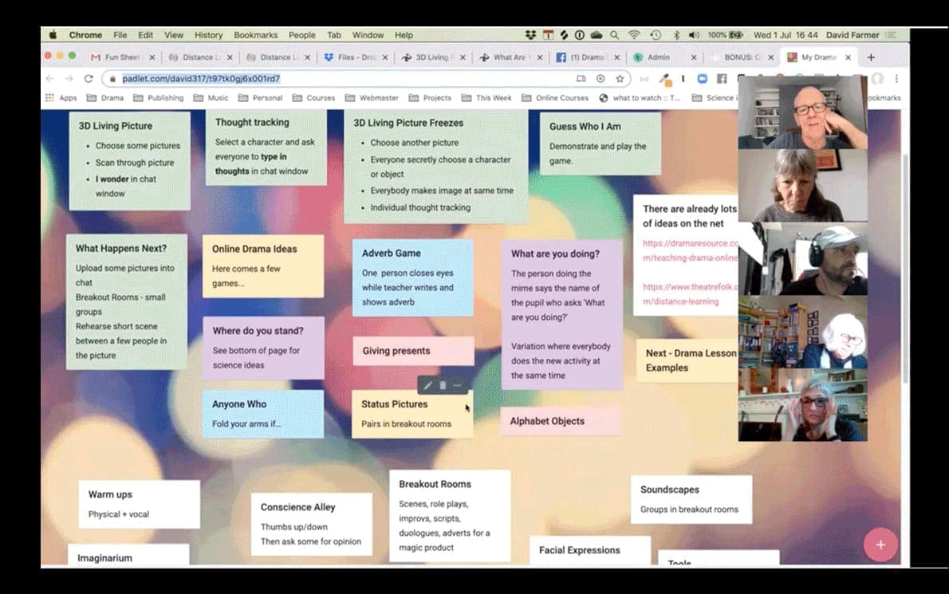Click the headphones participant video thumbnail

coord(802,259)
